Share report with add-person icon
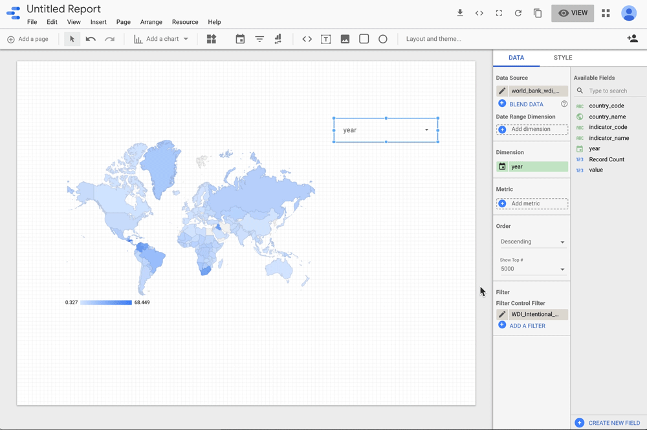Screen dimensions: 647x430 click(x=632, y=38)
